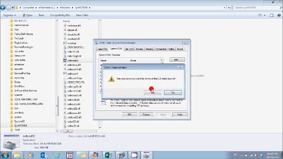The image size is (283, 159).
Task: Select the SysWOW64 folder in tree
Action: [20, 125]
